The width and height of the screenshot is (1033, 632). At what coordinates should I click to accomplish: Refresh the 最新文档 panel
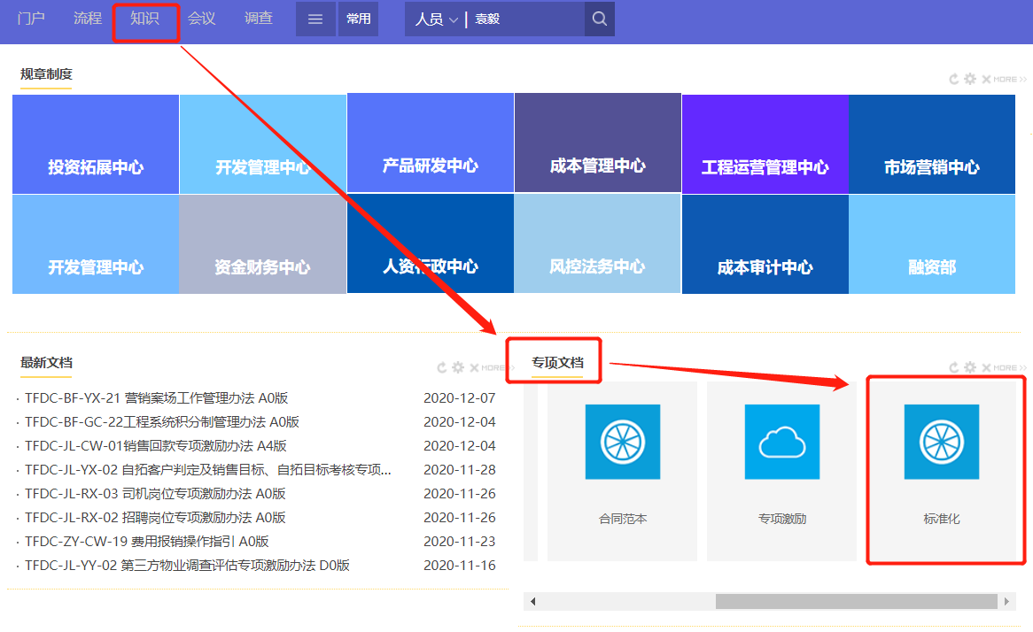[x=441, y=366]
